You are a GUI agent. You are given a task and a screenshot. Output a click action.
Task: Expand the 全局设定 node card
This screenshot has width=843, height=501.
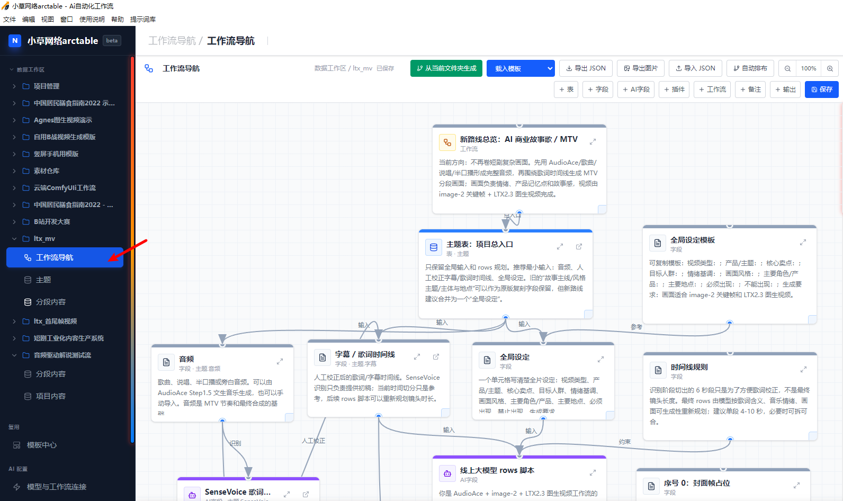click(x=600, y=360)
